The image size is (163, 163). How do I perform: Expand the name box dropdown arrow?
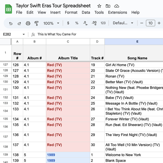pyautogui.click(x=24, y=35)
